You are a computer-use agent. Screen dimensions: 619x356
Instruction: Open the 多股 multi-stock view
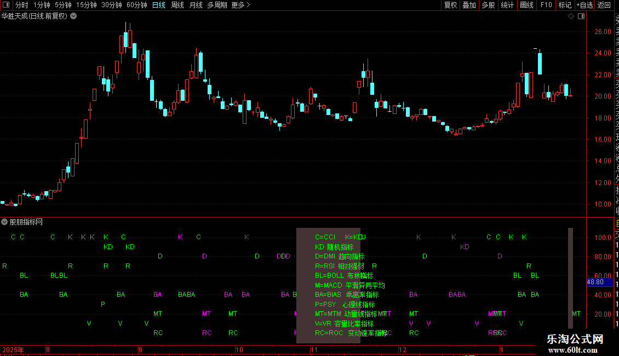(x=488, y=5)
